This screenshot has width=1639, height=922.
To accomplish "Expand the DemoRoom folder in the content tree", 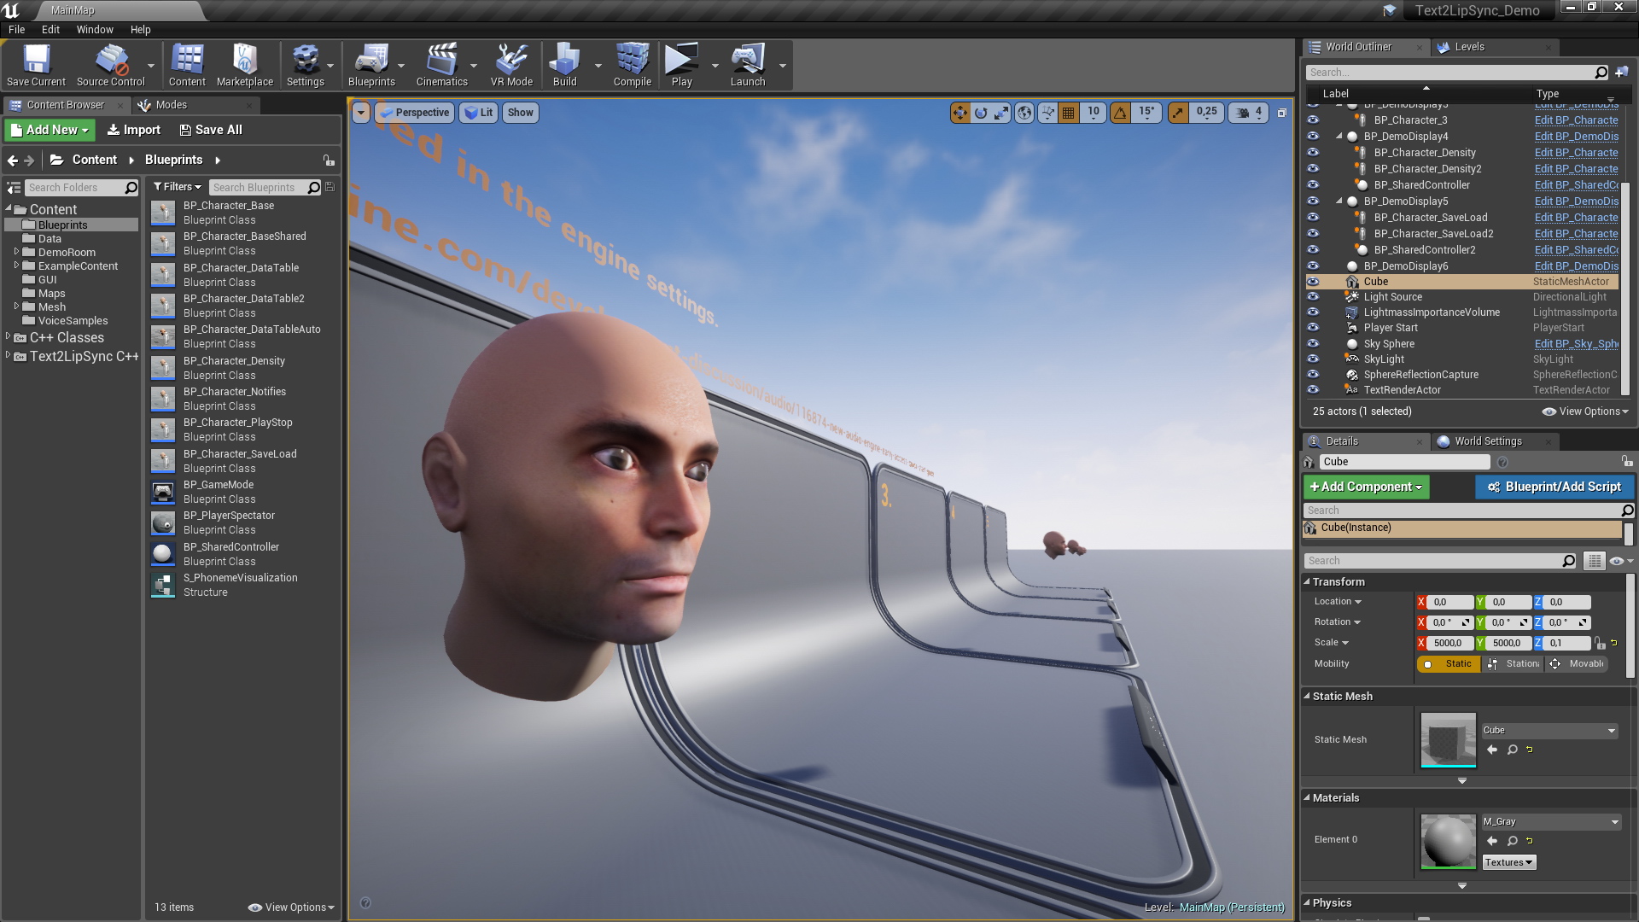I will click(x=16, y=252).
